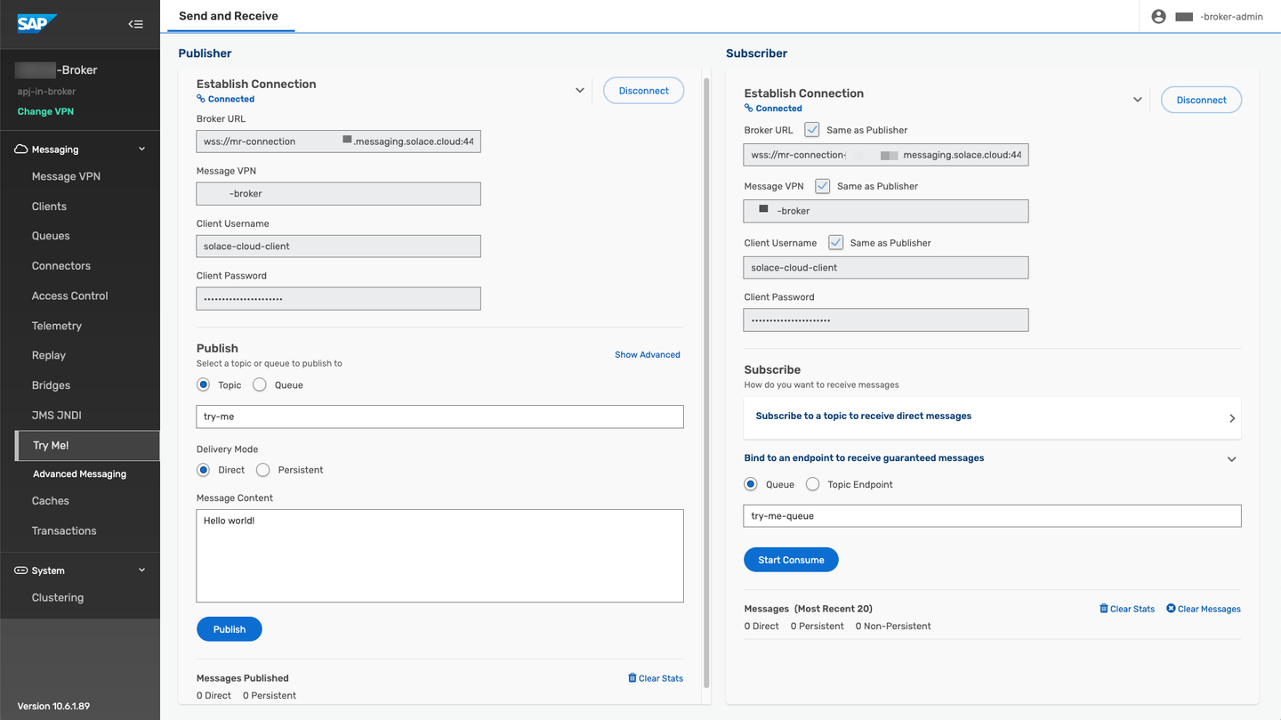Click the try-me topic input field
This screenshot has height=720, width=1281.
[x=439, y=417]
